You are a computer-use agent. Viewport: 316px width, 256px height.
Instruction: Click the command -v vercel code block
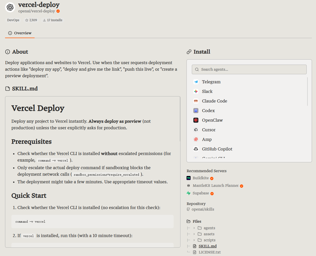coord(92,222)
